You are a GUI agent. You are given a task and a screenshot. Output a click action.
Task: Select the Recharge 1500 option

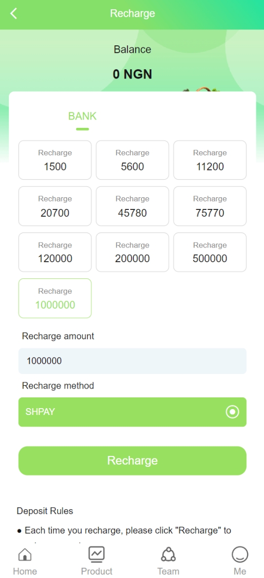(x=55, y=160)
